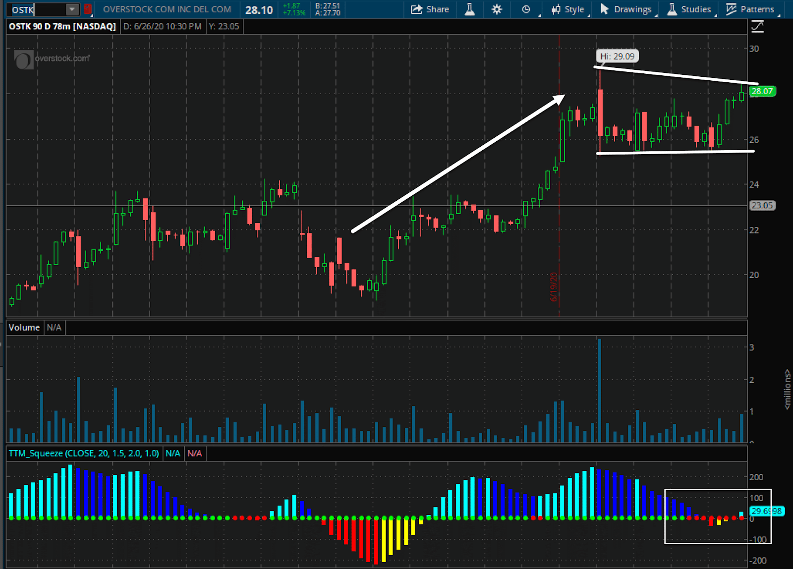Image resolution: width=793 pixels, height=569 pixels.
Task: Click the cyan 29.6998 squeeze value label
Action: click(x=767, y=511)
